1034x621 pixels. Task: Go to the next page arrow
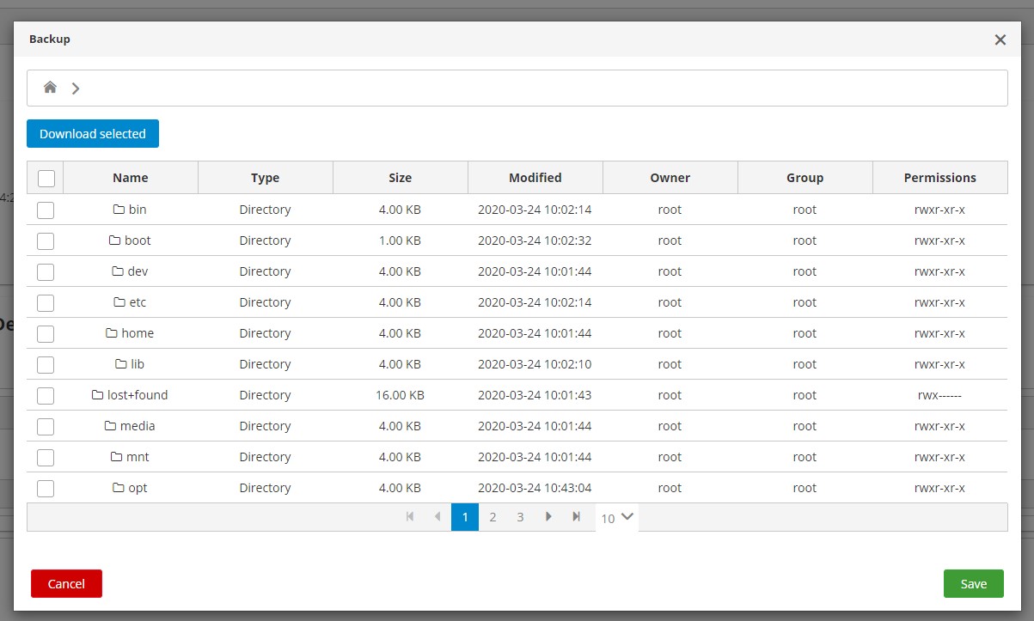click(x=548, y=517)
